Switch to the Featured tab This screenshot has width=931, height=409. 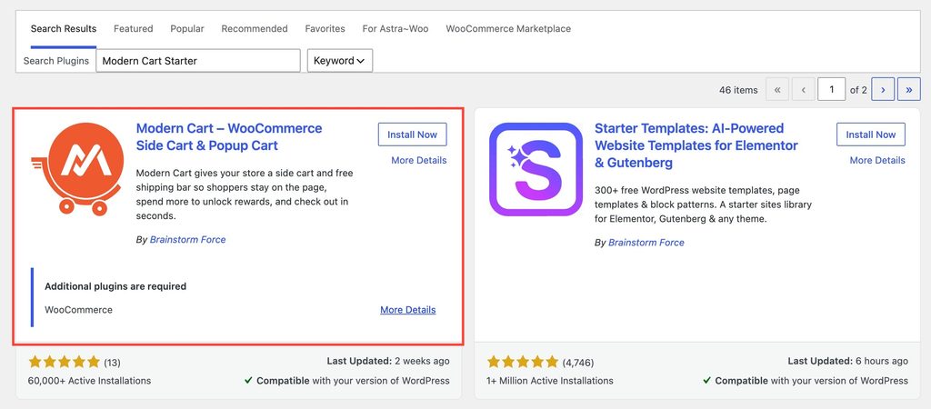click(134, 28)
